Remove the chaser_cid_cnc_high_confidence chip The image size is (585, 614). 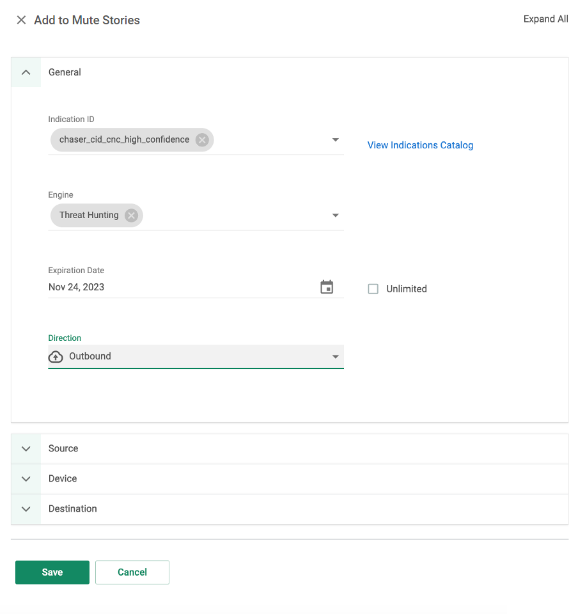[203, 139]
